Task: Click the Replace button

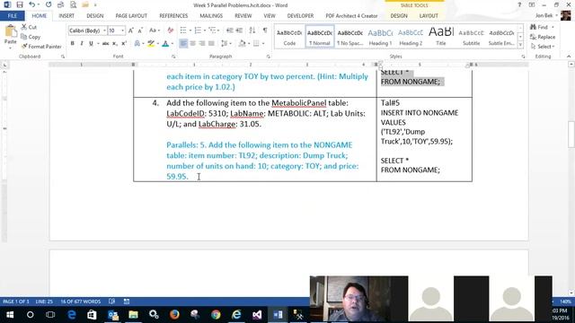Action: [543, 37]
